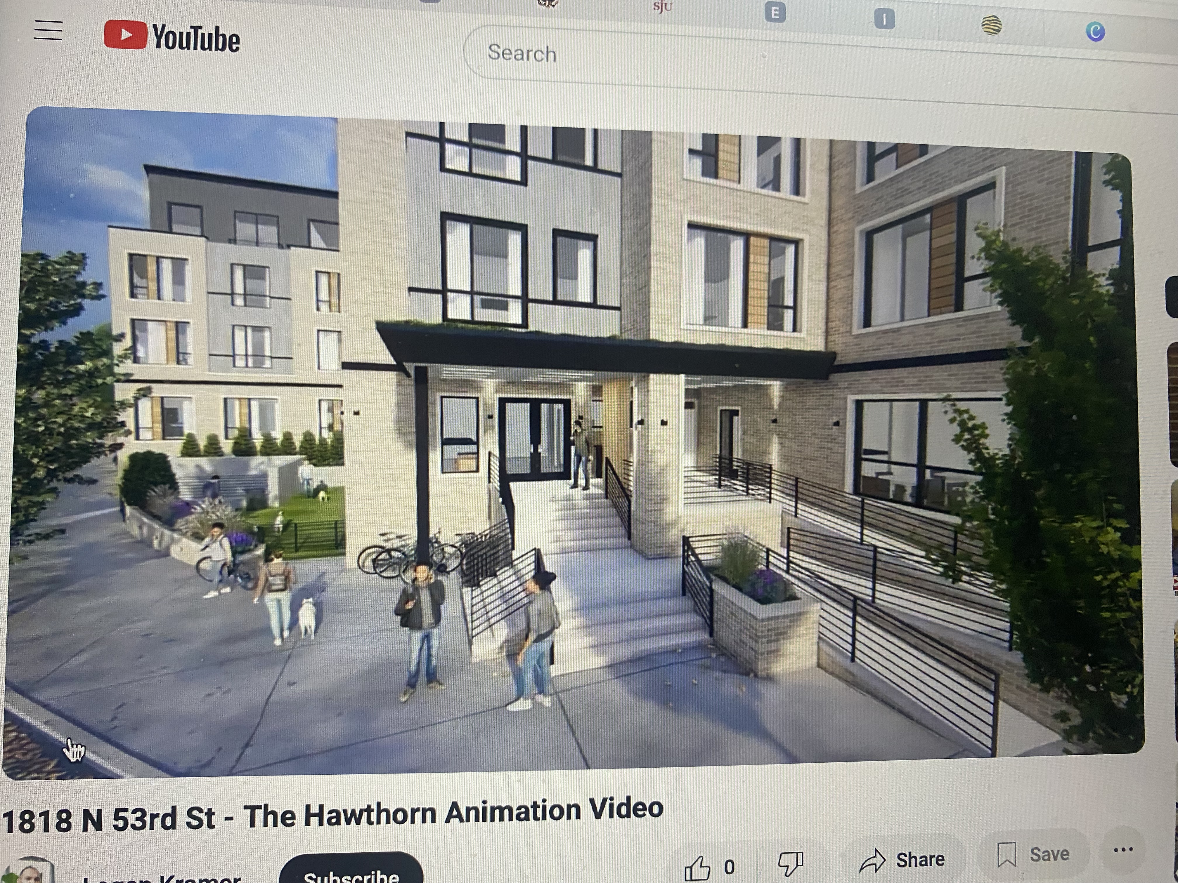The image size is (1178, 883).
Task: Open the striped yellow globe bookmark
Action: [x=991, y=25]
